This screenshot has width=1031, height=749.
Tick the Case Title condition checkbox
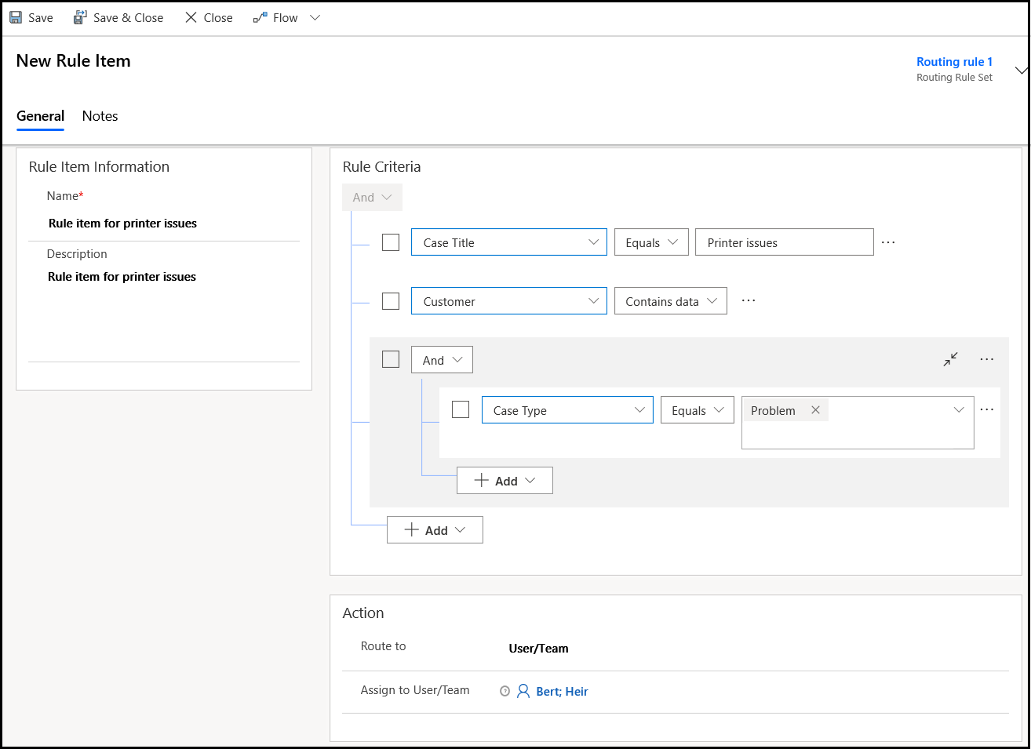(391, 242)
